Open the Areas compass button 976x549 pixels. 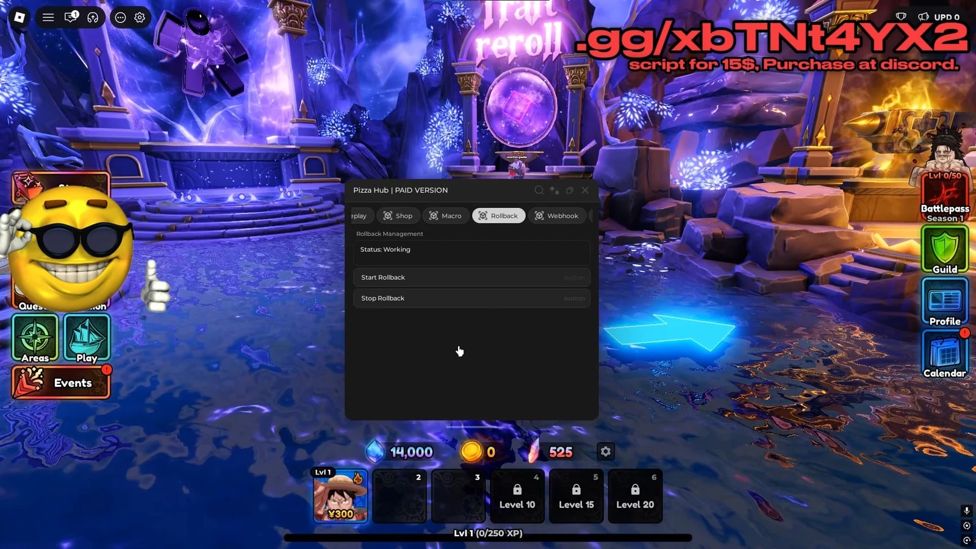[x=35, y=339]
